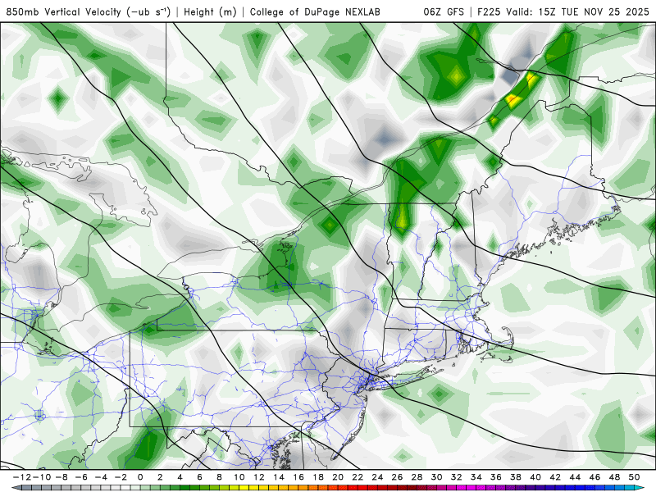Pick the red color bar segment below 22
Screen dimensions: 656x492
362,488
